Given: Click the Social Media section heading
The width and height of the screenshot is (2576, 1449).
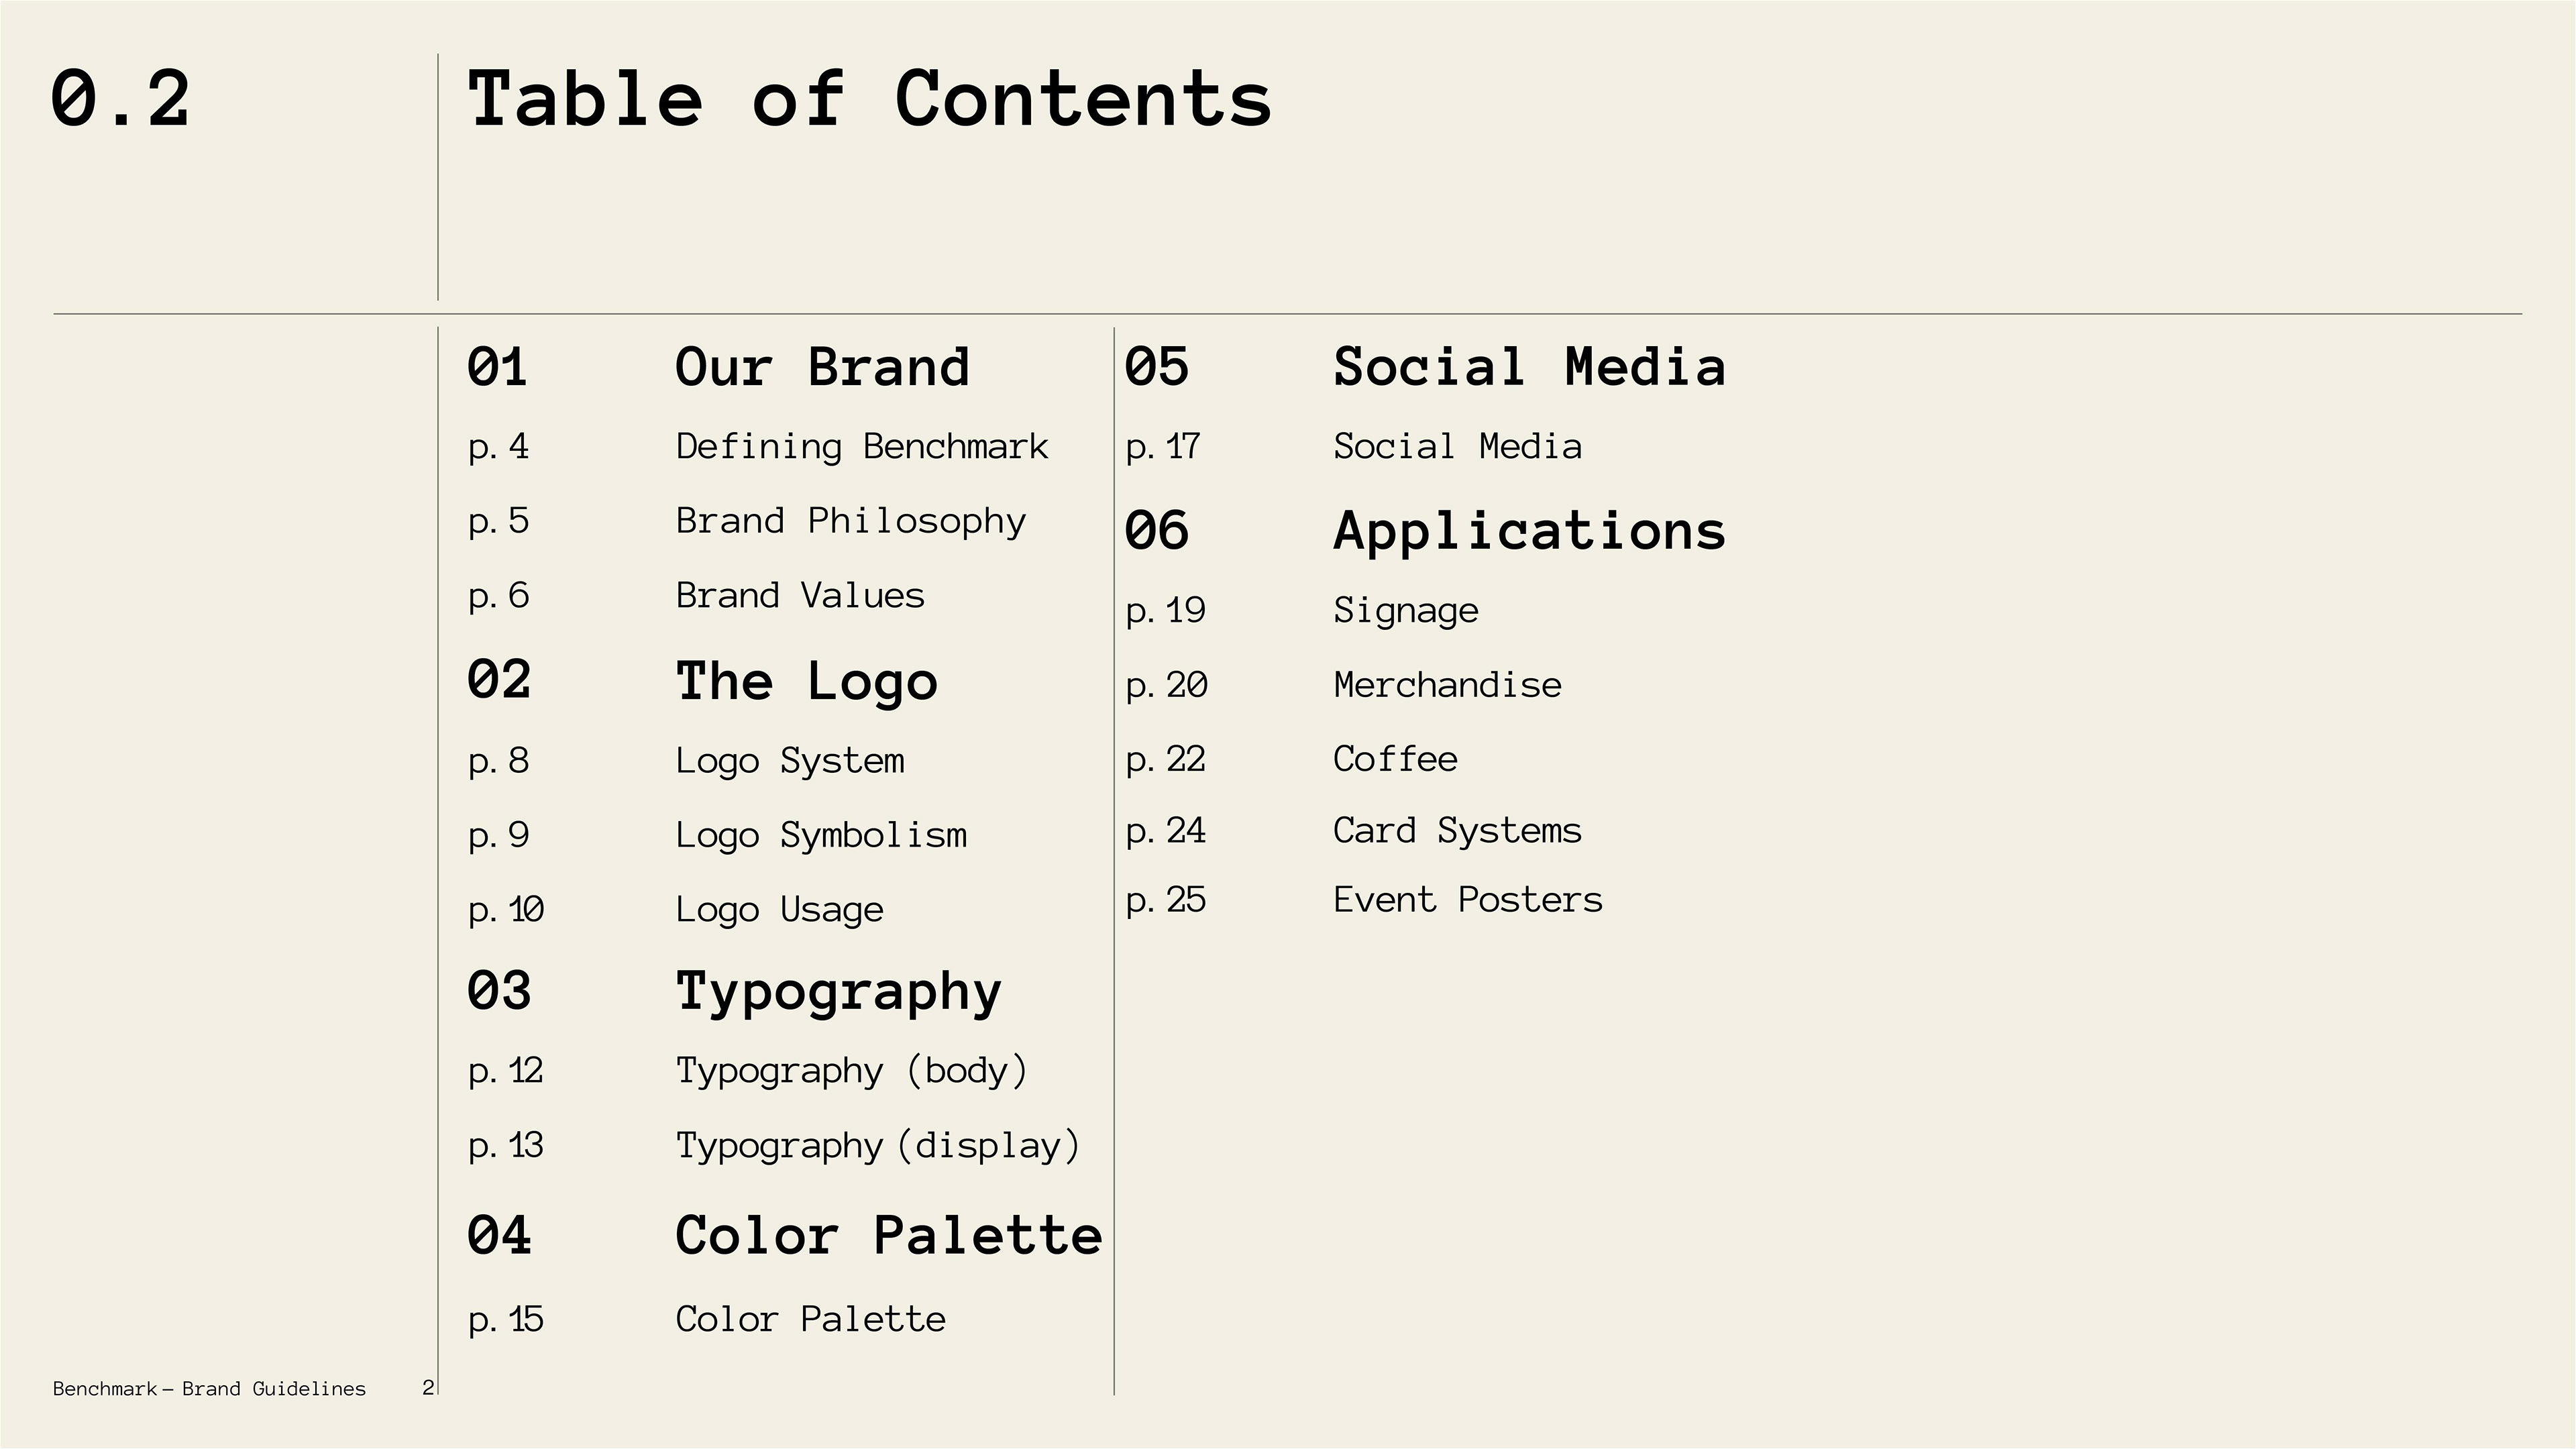Looking at the screenshot, I should 1530,367.
